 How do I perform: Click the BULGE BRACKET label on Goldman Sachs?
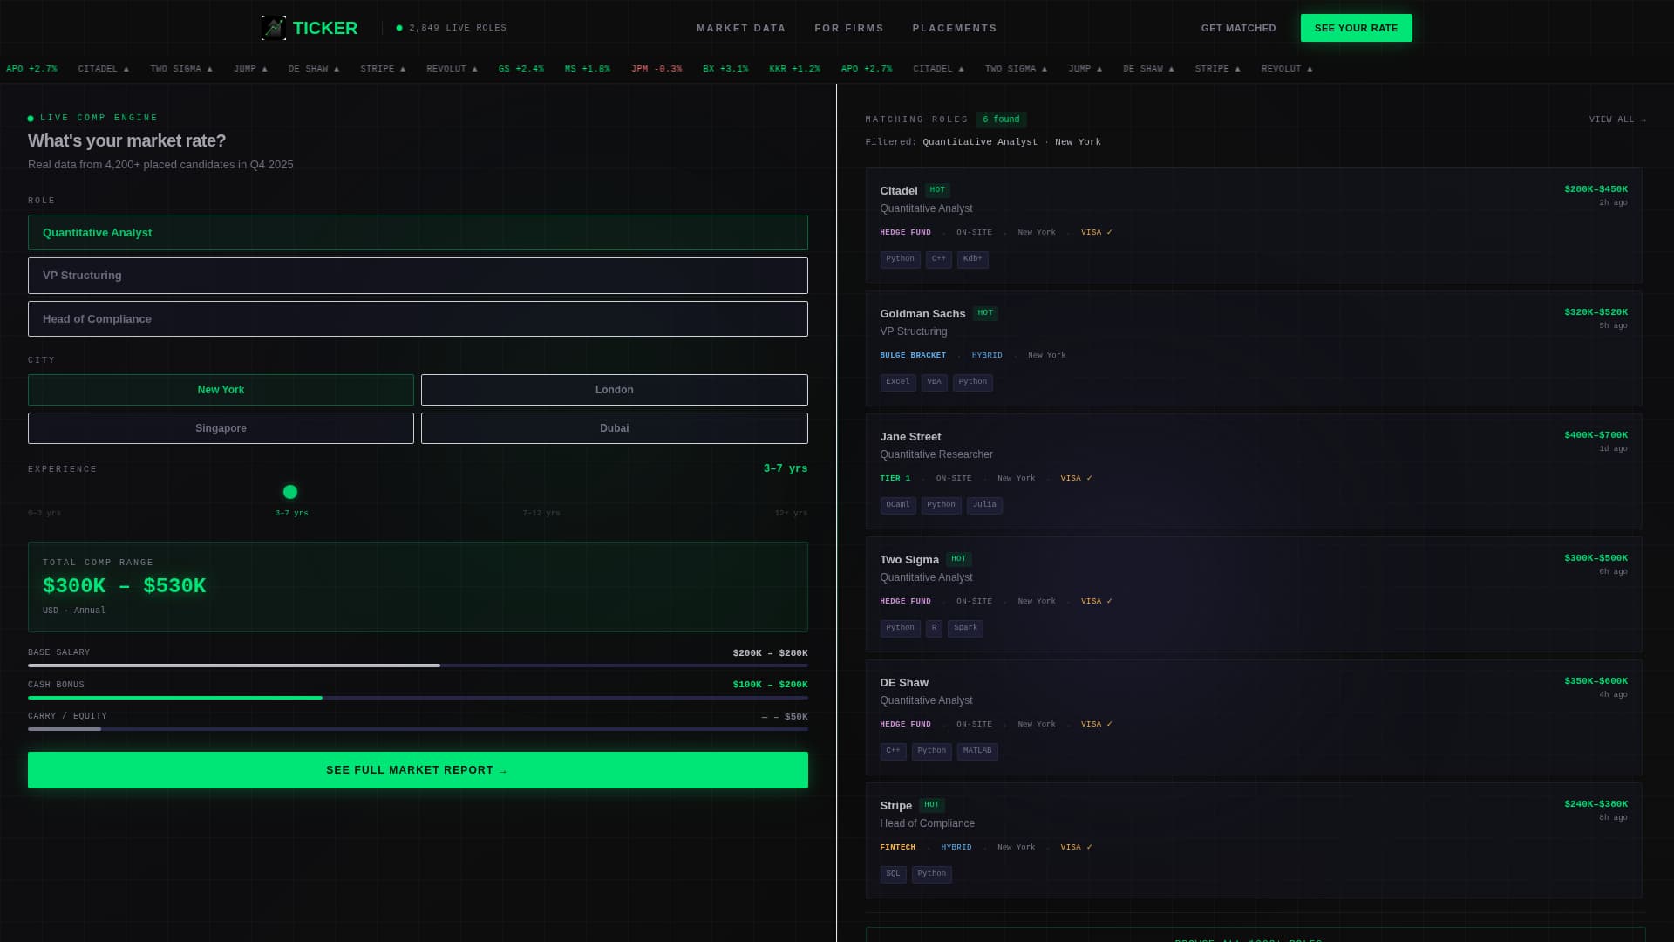pyautogui.click(x=913, y=356)
